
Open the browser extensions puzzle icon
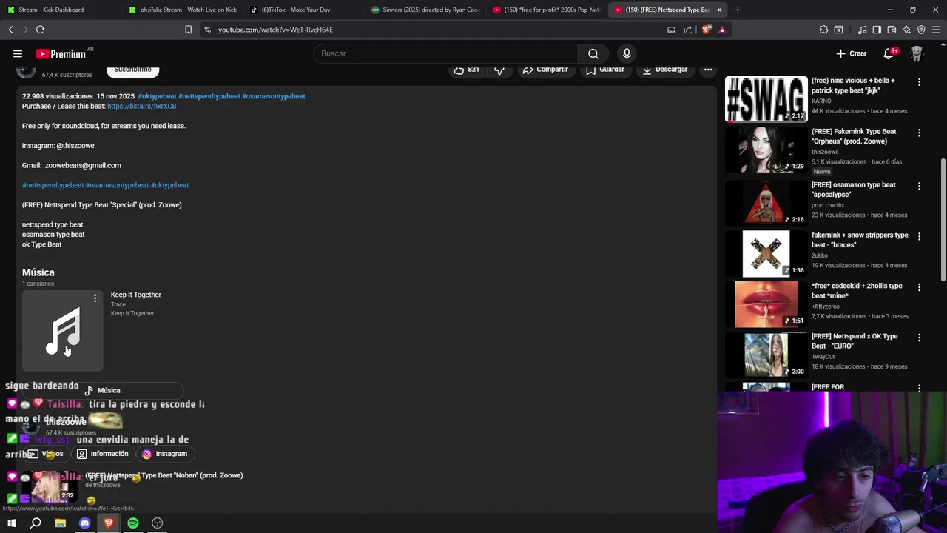pos(823,30)
